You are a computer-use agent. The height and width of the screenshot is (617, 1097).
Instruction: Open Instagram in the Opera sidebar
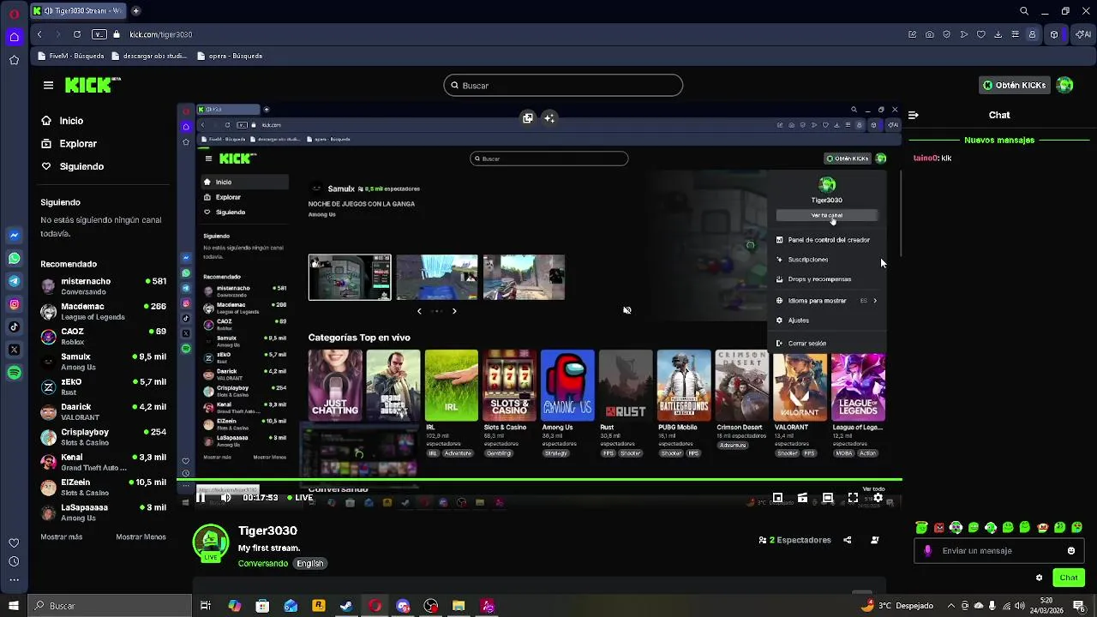tap(14, 304)
